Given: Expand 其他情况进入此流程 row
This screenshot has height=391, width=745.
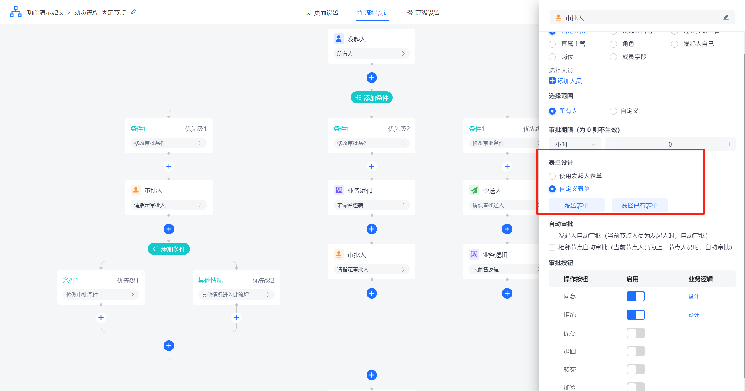Looking at the screenshot, I should click(236, 294).
